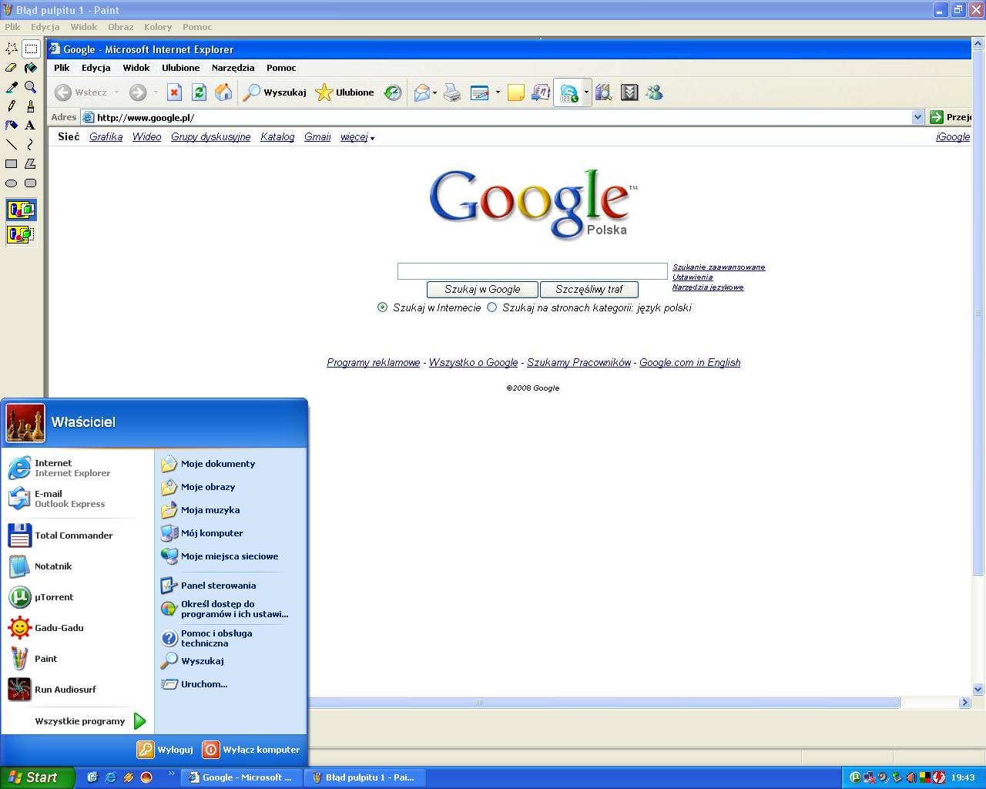This screenshot has height=789, width=986.
Task: Expand hidden Quick Launch icons chevron
Action: click(x=172, y=773)
